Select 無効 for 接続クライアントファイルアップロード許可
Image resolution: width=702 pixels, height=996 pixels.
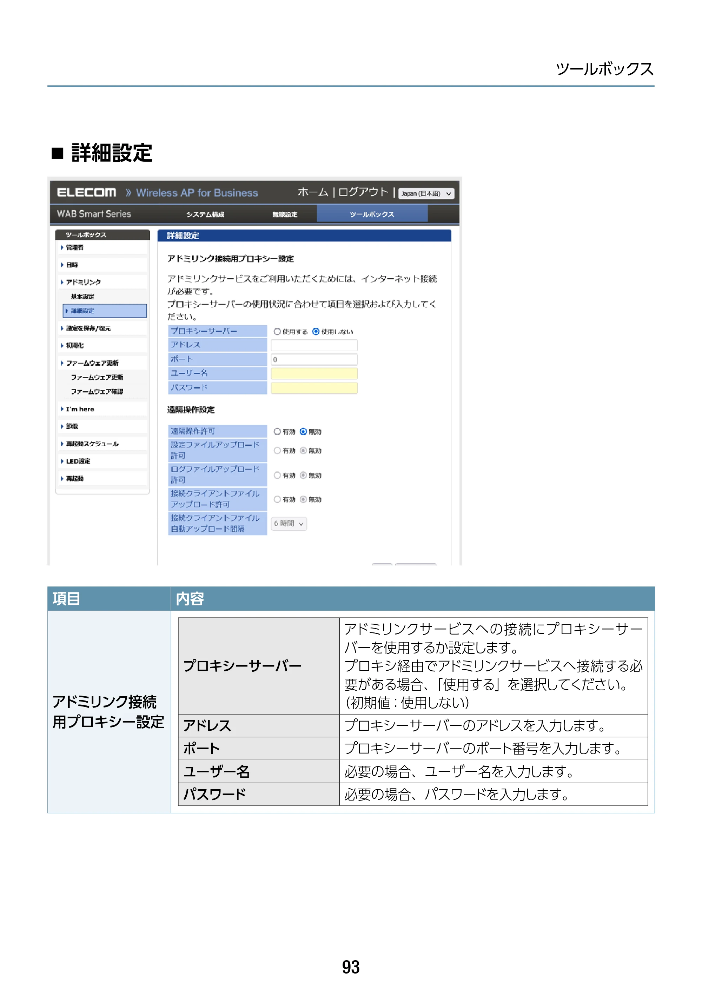(303, 500)
